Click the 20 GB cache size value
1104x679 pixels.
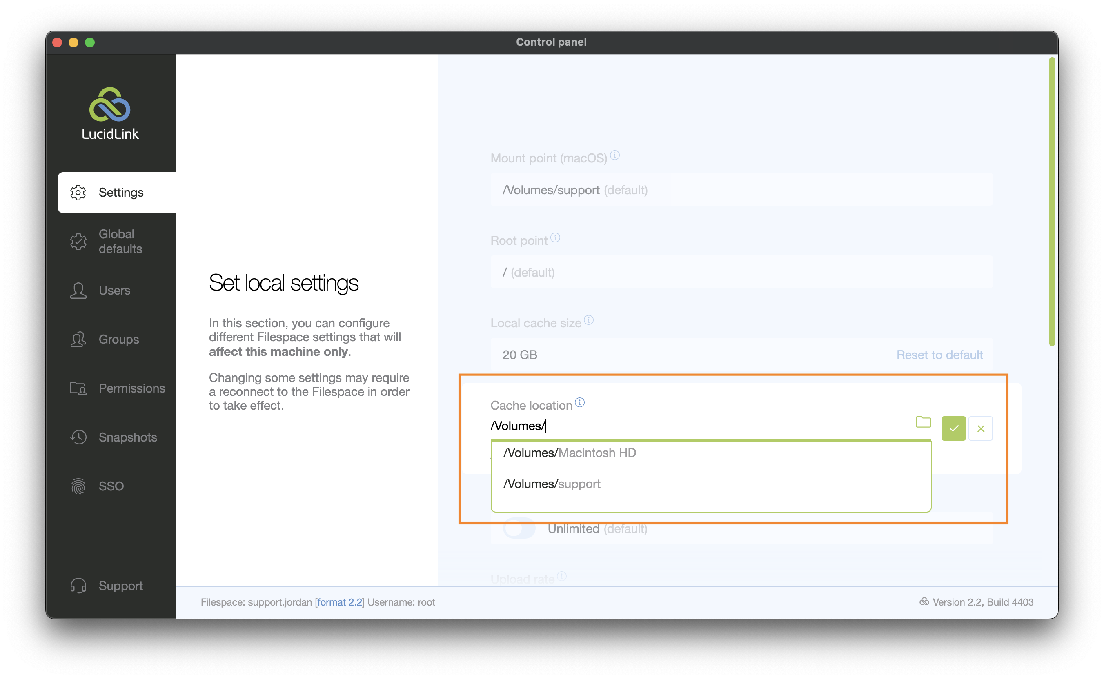coord(520,355)
